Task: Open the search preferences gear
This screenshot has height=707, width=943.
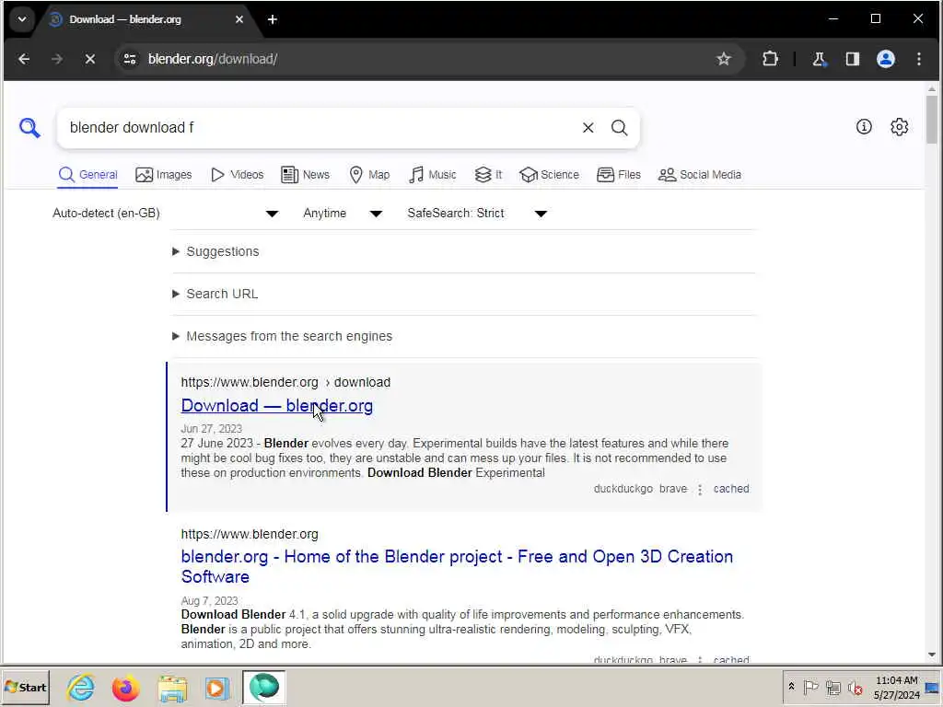Action: tap(899, 127)
